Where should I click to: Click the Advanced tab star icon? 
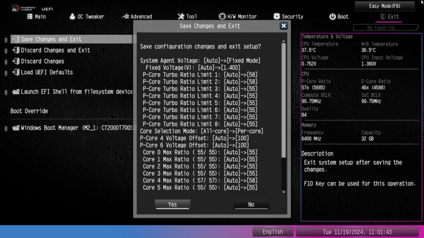[125, 17]
